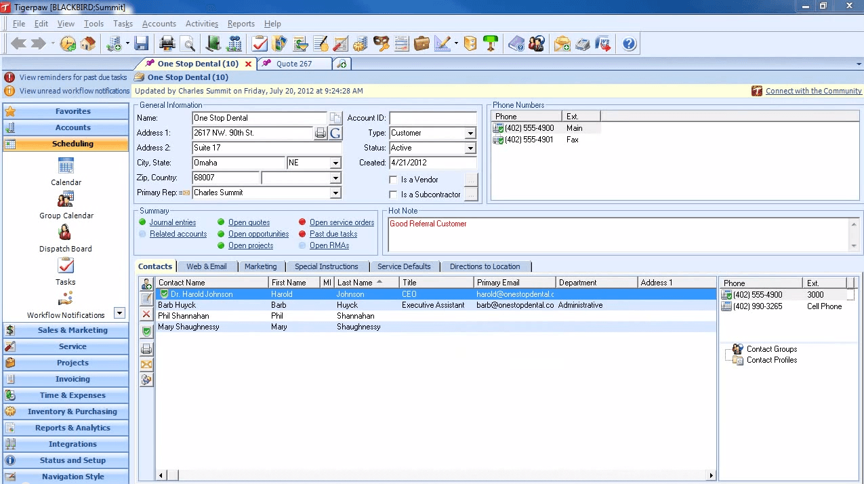Check the Is a Vendor checkbox
The height and width of the screenshot is (484, 864).
click(x=392, y=179)
